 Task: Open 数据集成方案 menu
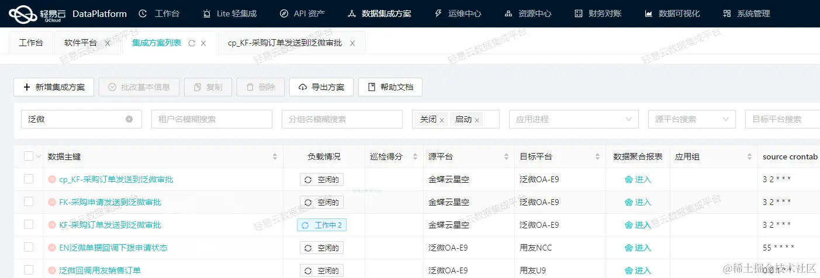click(x=379, y=13)
